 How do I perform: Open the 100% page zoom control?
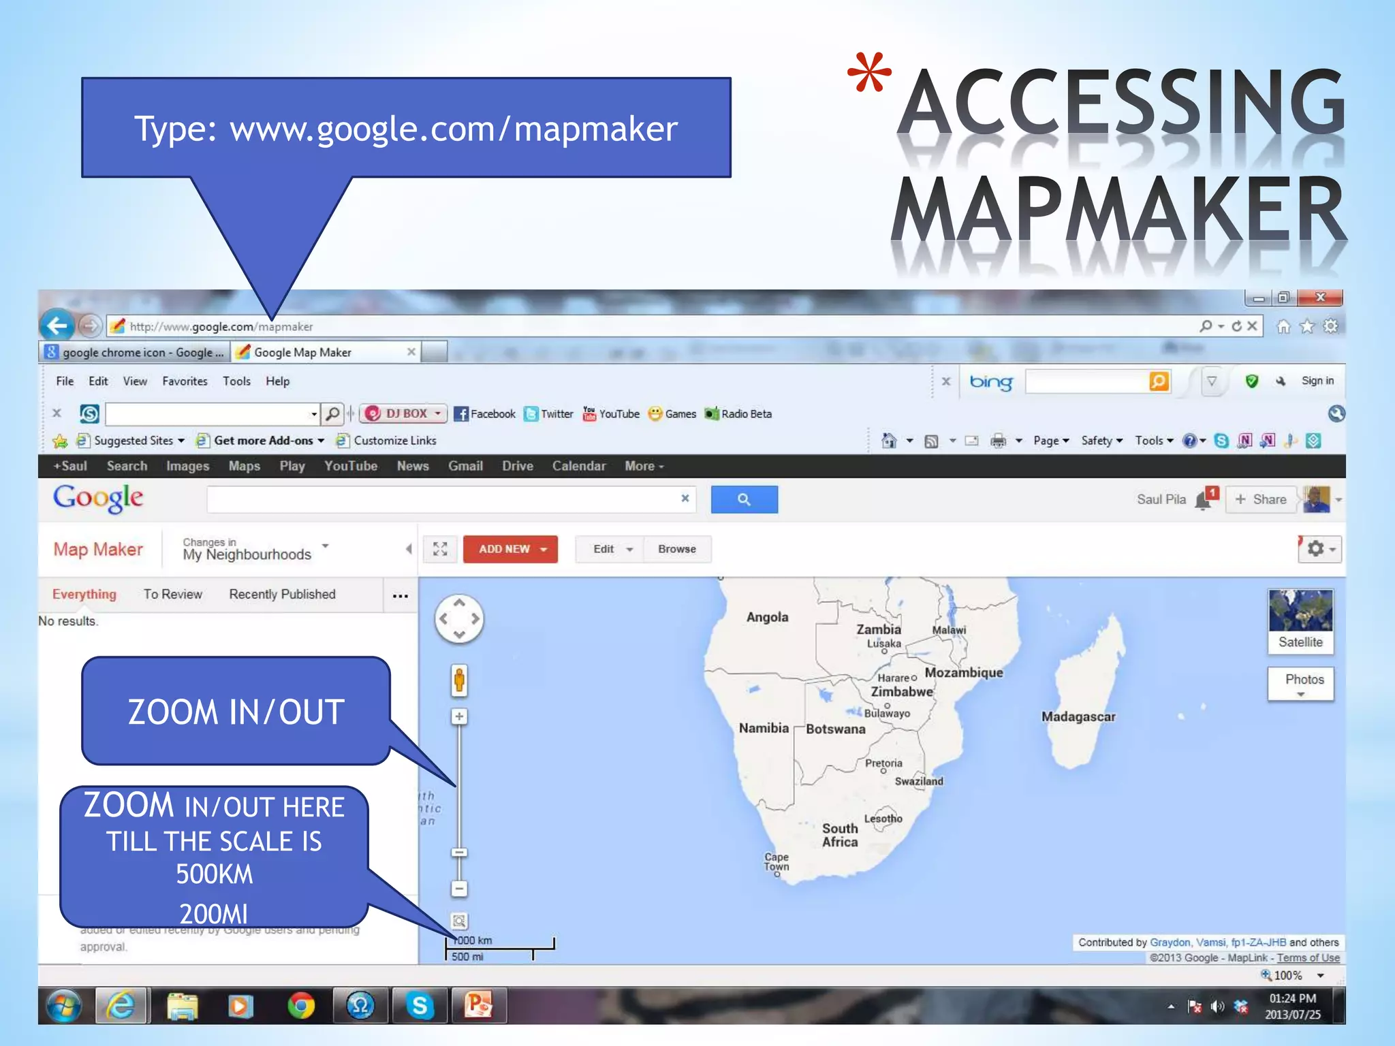tap(1292, 975)
